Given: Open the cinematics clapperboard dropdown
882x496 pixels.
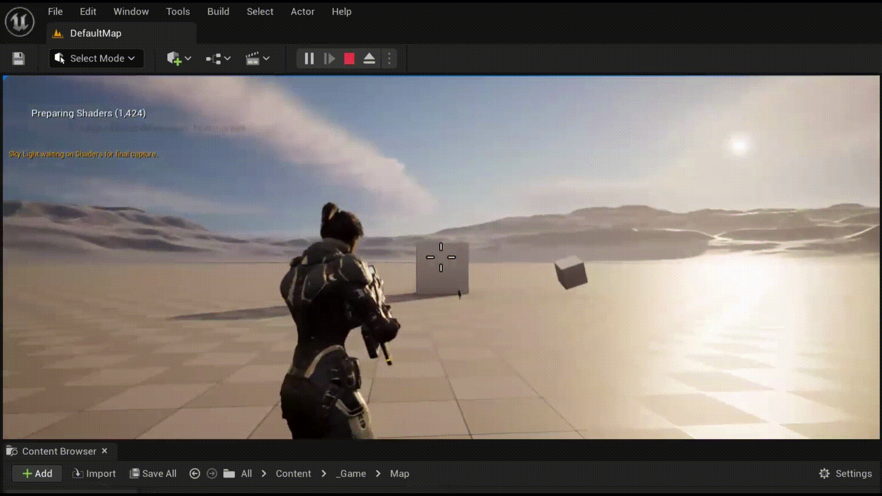Looking at the screenshot, I should (x=257, y=58).
